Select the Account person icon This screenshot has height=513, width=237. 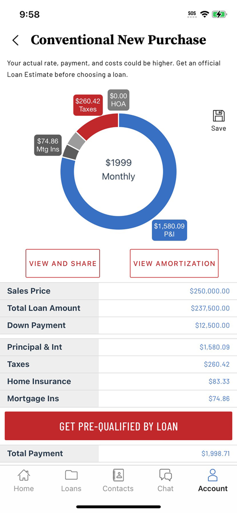213,475
